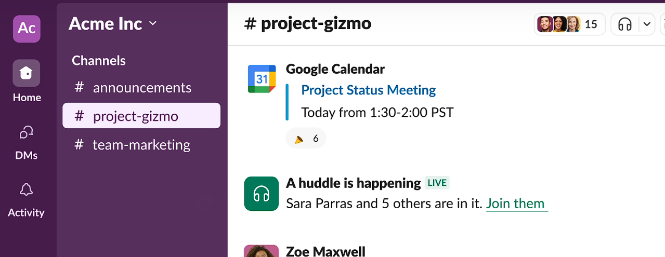Toggle the party horn reaction with count 6
This screenshot has height=257, width=665.
pos(306,139)
